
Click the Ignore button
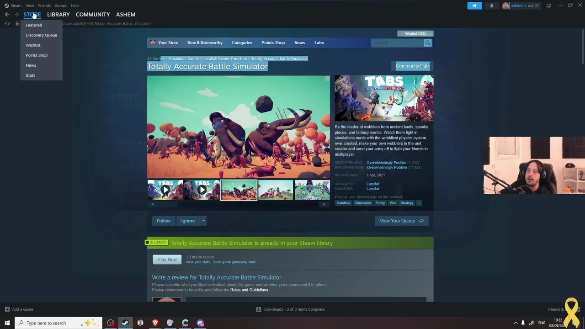point(188,221)
